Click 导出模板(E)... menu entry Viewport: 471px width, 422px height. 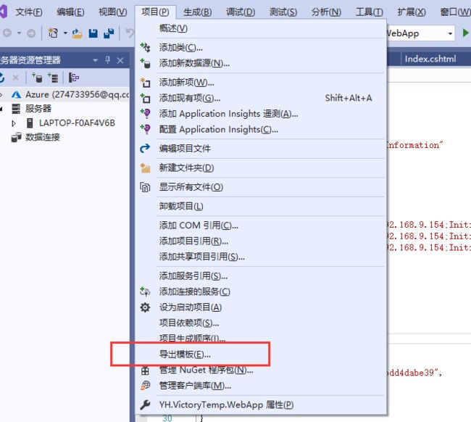click(x=261, y=355)
